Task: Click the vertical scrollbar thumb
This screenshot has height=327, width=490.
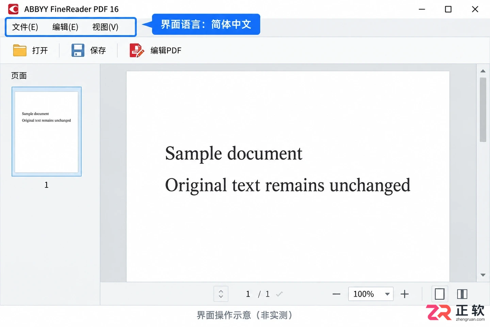Action: click(483, 110)
